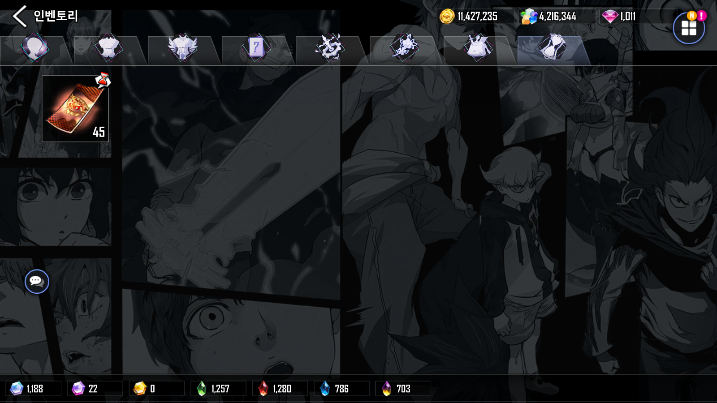Viewport: 717px width, 403px height.
Task: Open the chat speech bubble button
Action: tap(37, 282)
